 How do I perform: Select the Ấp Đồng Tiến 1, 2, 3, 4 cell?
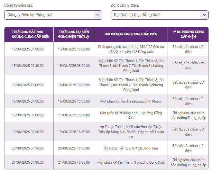pos(131,148)
